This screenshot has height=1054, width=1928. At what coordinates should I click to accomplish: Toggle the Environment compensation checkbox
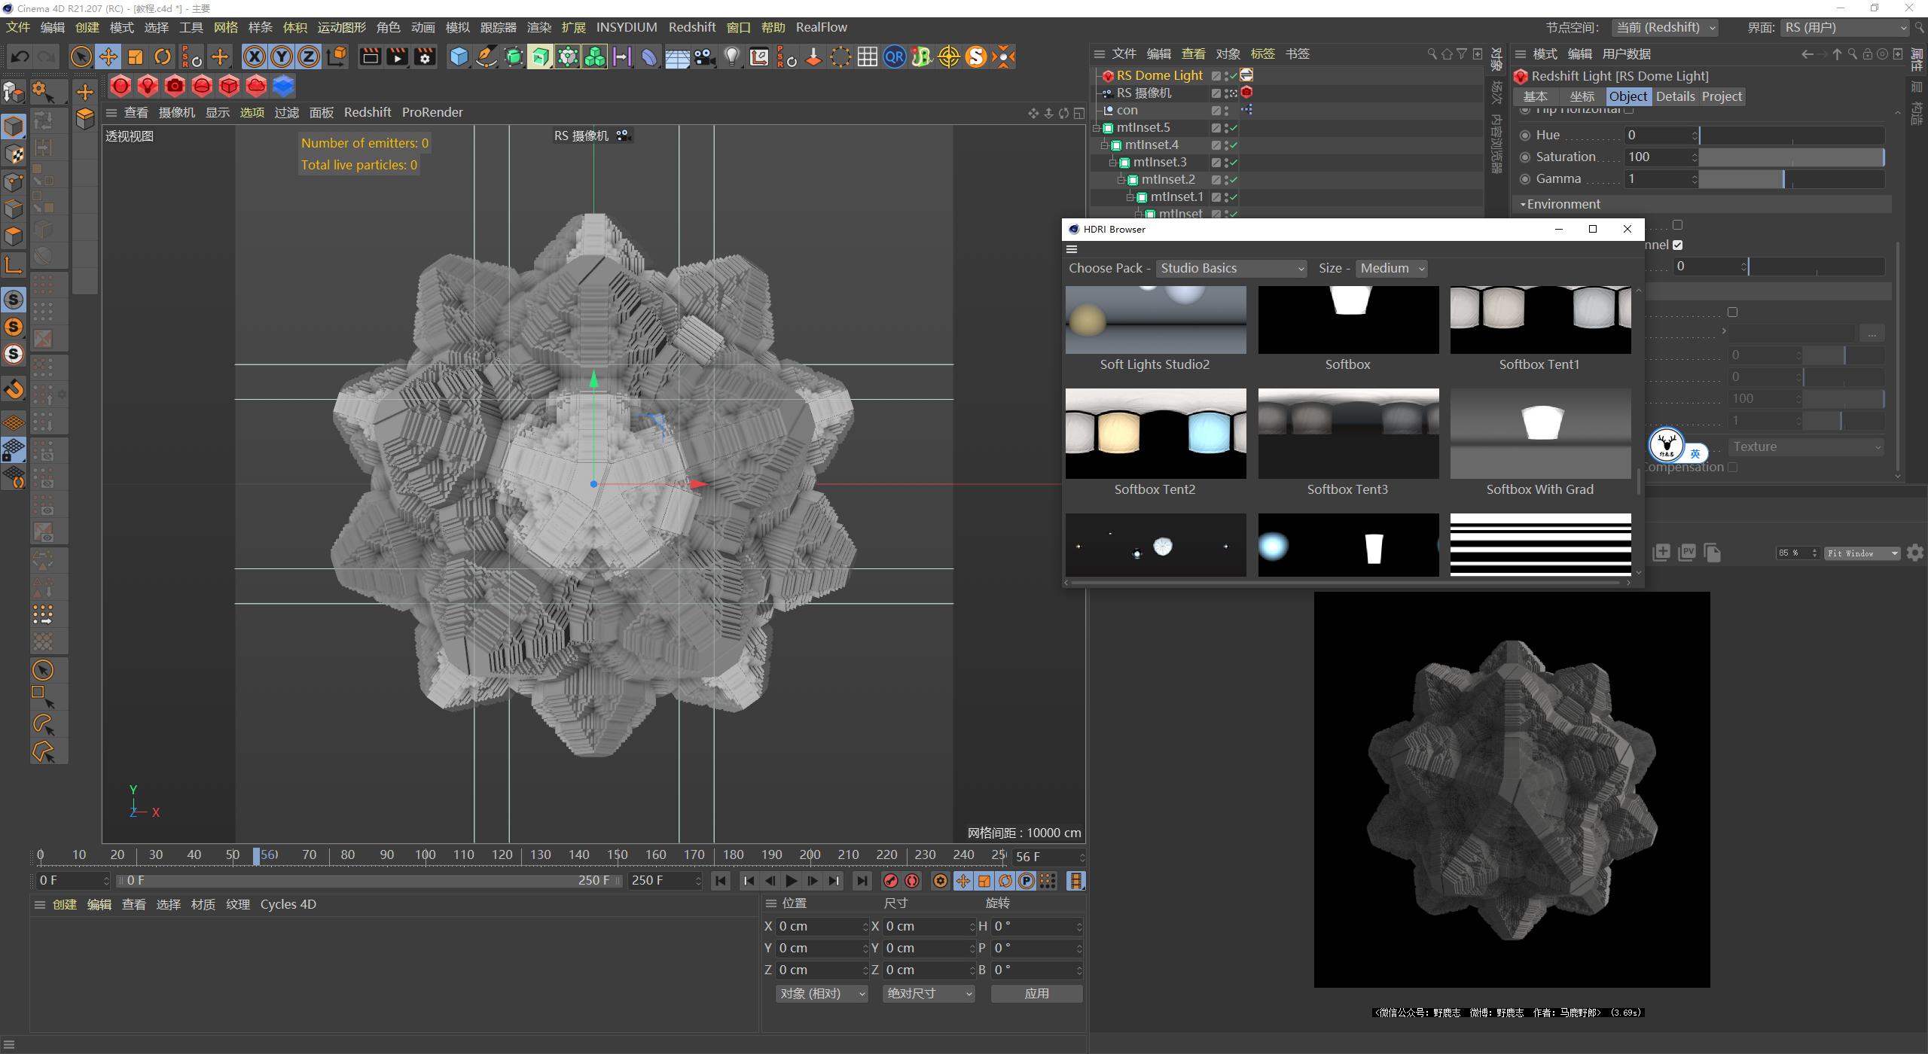pos(1733,467)
